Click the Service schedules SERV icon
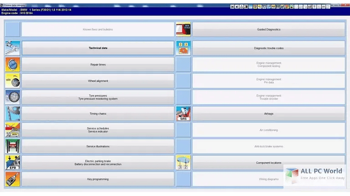Image resolution: width=350 pixels, height=196 pixels. pyautogui.click(x=12, y=130)
